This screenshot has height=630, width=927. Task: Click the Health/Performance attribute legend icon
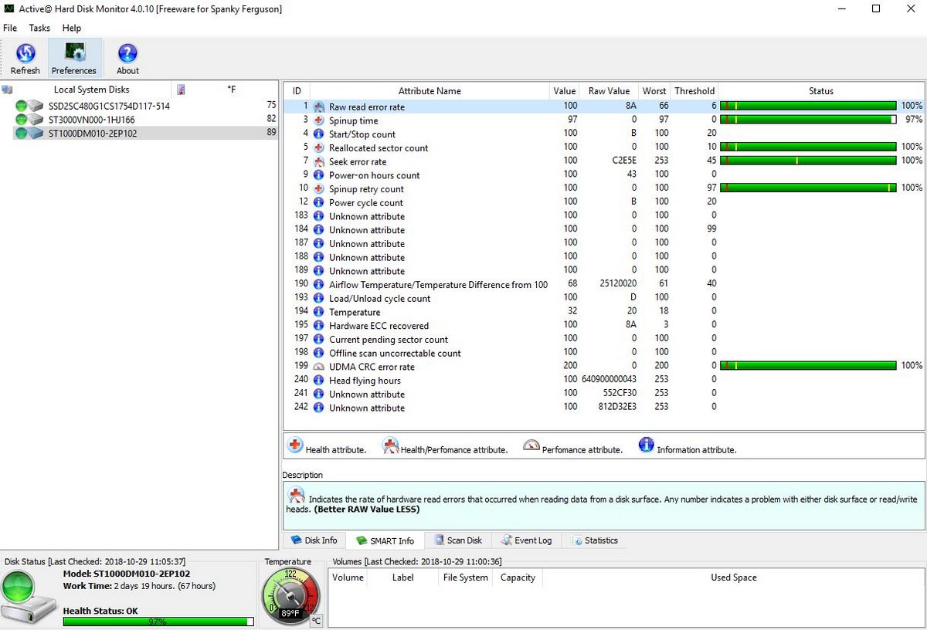[391, 445]
